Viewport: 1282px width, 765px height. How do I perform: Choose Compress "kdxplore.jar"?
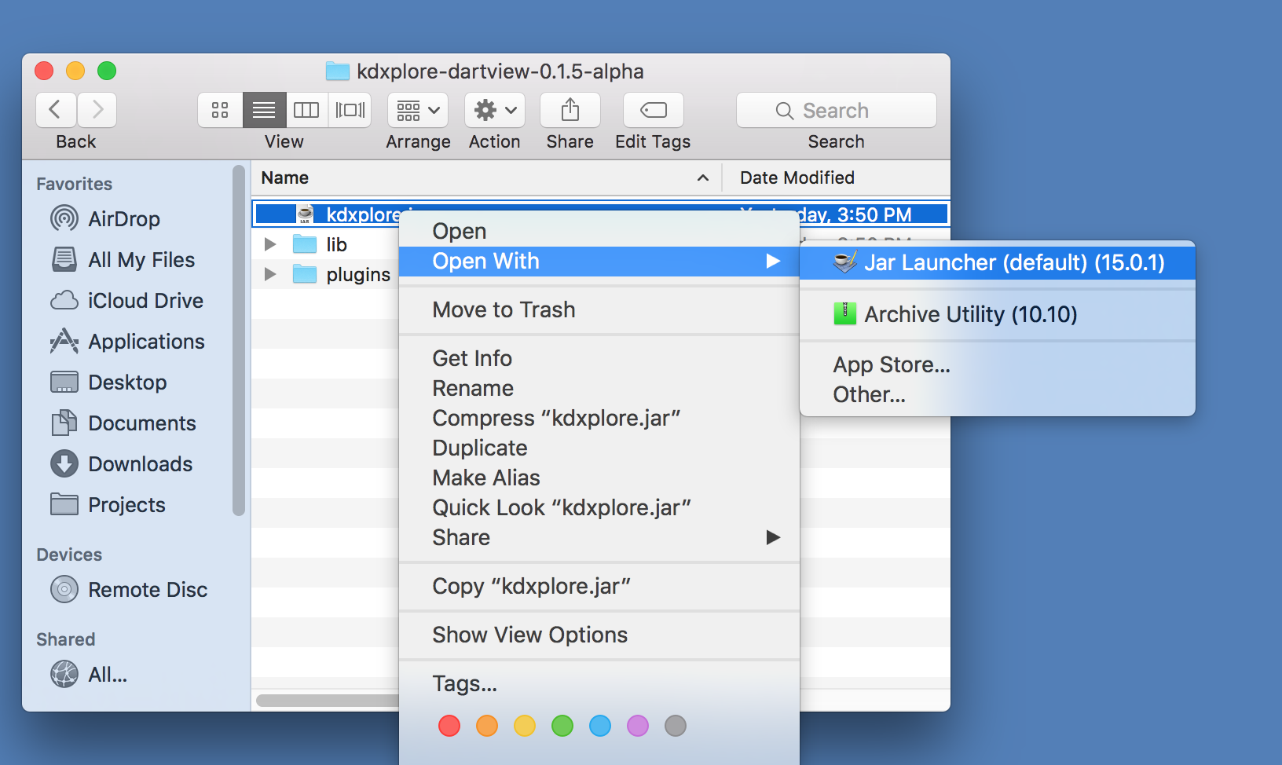(x=599, y=418)
